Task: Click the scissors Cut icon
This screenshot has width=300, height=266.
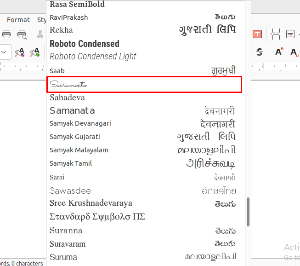Action: tap(40, 34)
